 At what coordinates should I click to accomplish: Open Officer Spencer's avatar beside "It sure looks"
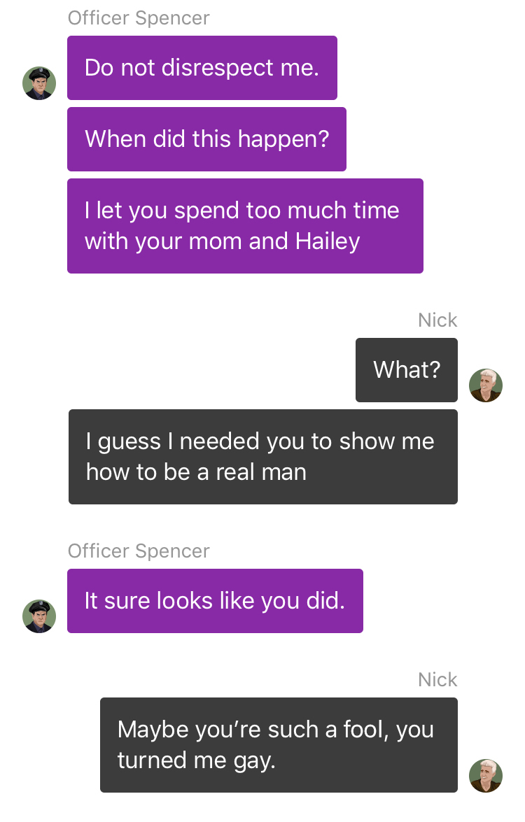click(x=39, y=616)
